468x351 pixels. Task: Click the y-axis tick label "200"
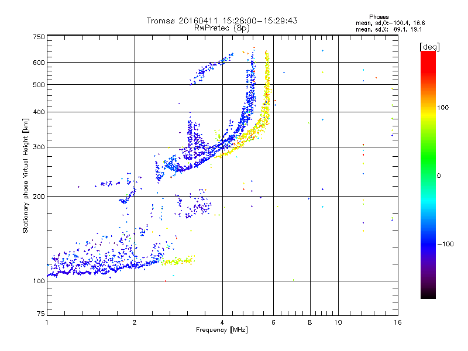(x=39, y=197)
